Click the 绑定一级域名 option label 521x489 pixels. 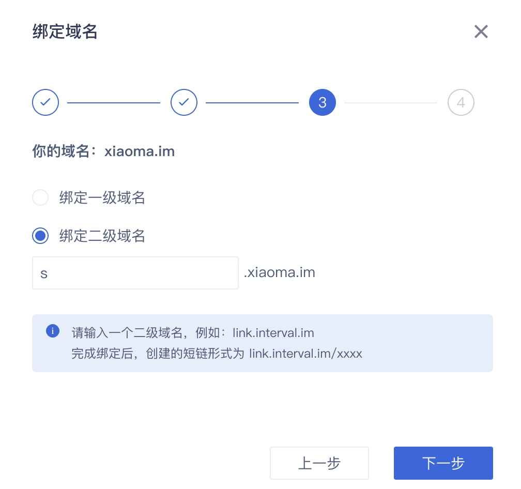pos(102,197)
